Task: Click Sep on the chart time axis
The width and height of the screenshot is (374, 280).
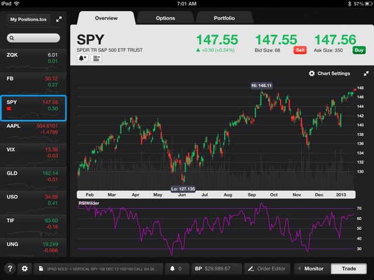Action: coord(252,195)
